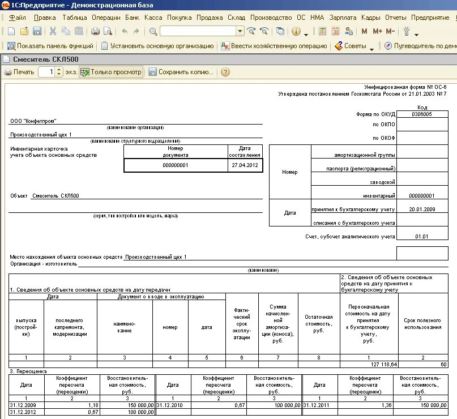Click the M- memory subtract button
The image size is (457, 419).
[x=390, y=31]
